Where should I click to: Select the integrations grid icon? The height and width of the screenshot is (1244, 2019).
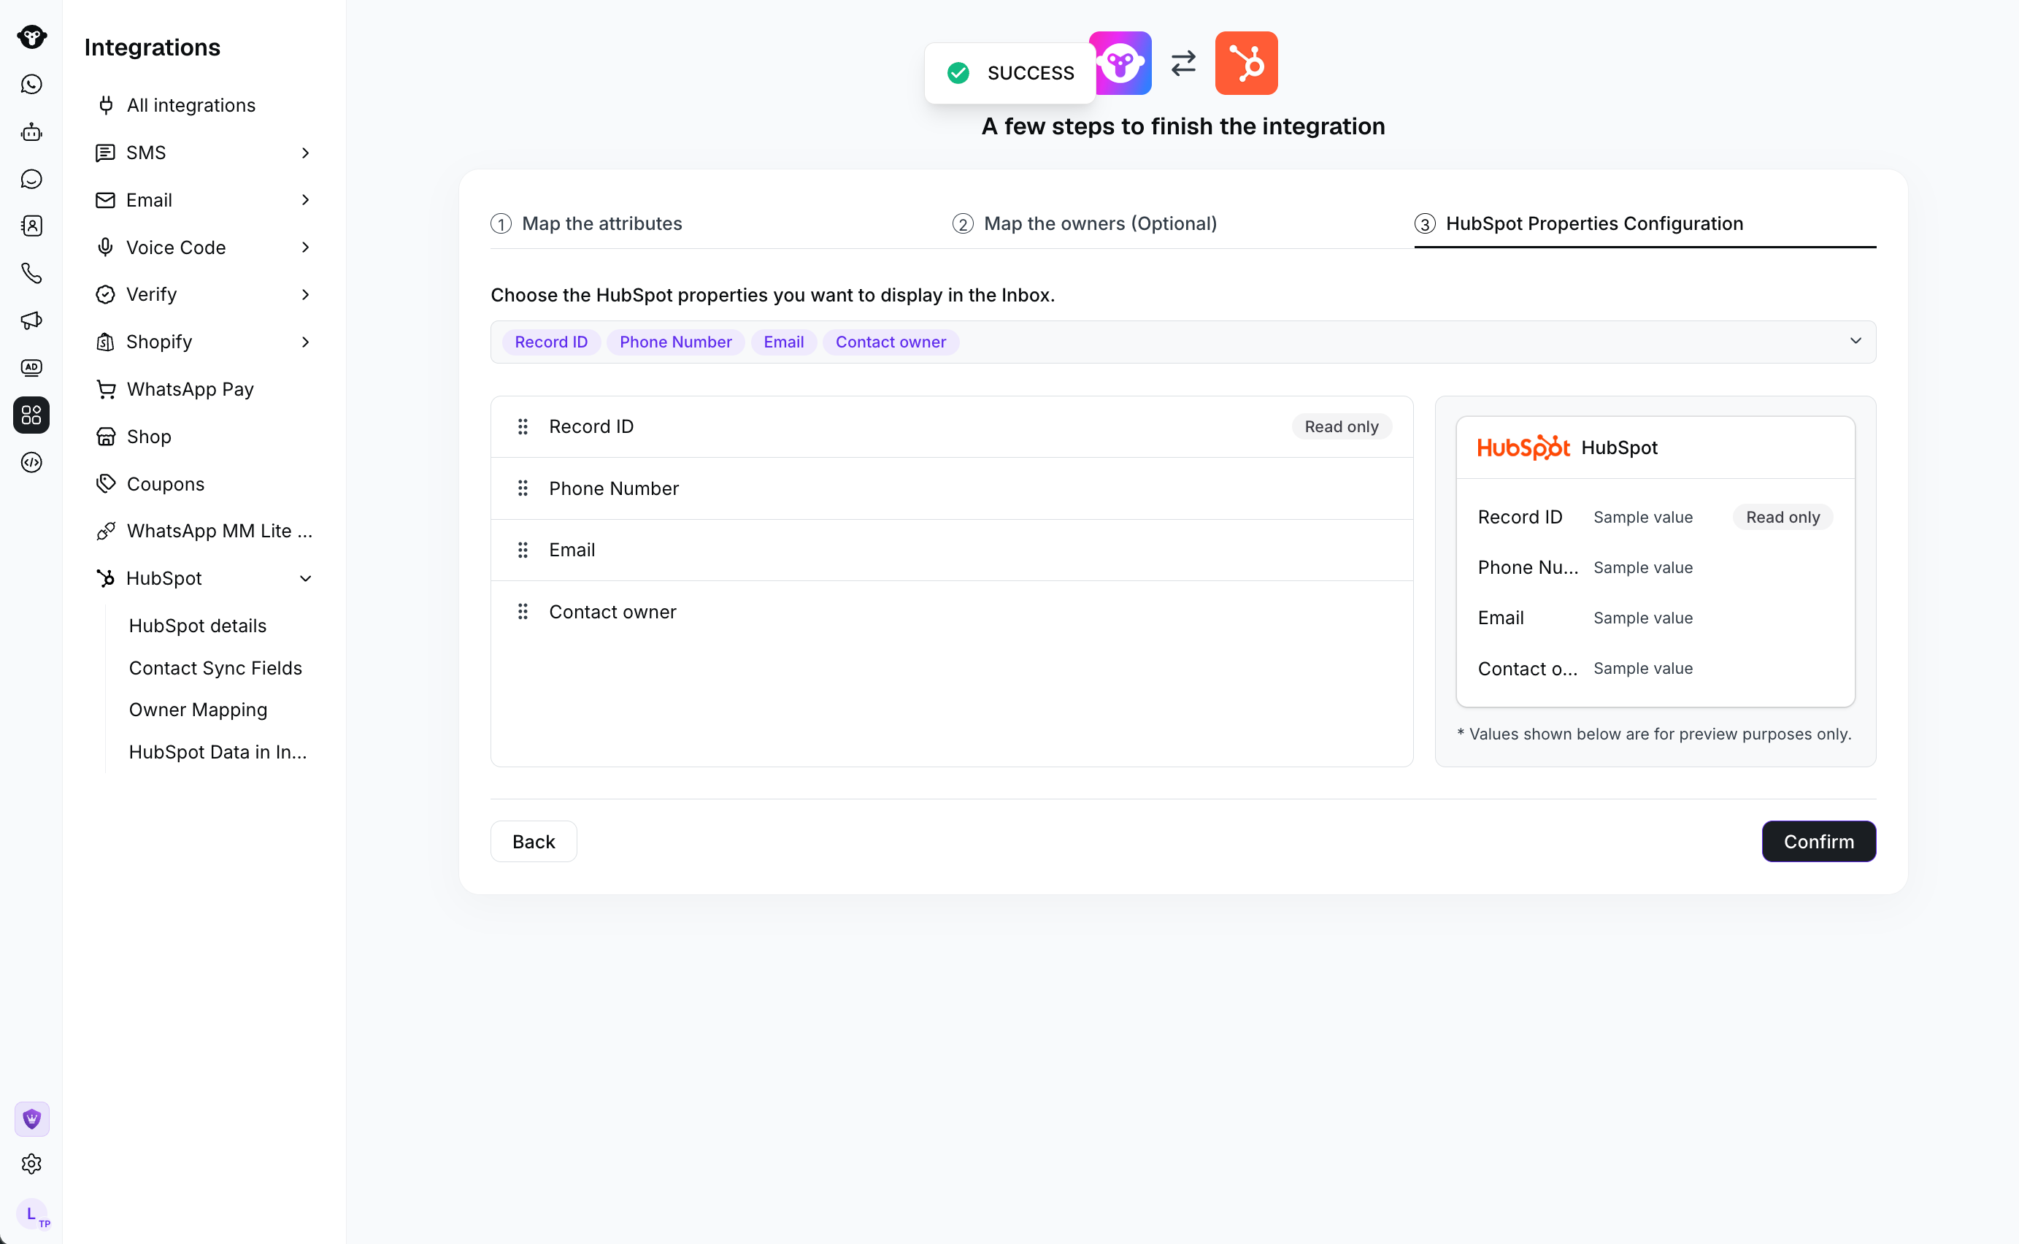(31, 415)
